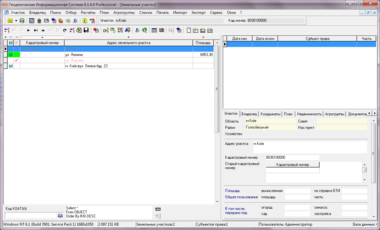This screenshot has height=230, width=380.
Task: Toggle the checkbox in the ул. Ленина row
Action: point(11,55)
